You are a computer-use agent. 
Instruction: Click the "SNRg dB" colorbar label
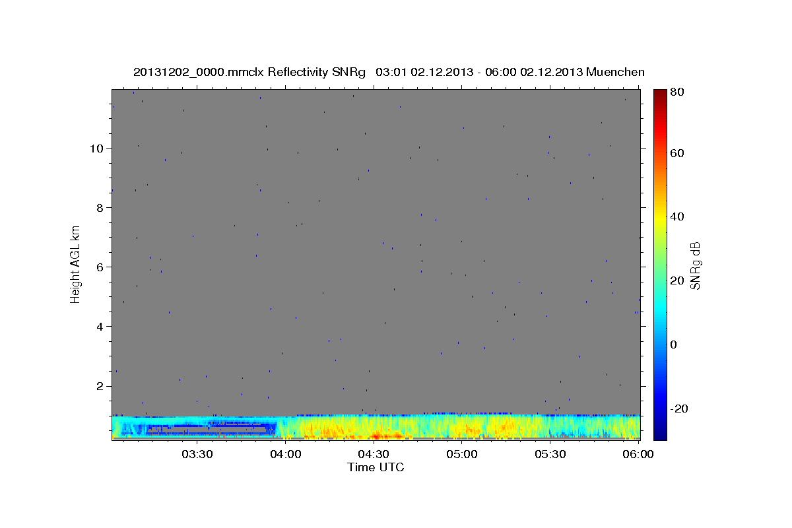[x=695, y=266]
